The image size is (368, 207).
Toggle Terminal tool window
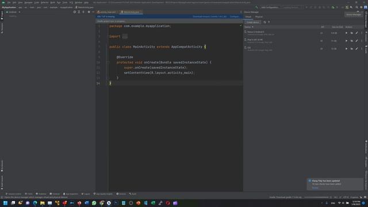tap(55, 194)
